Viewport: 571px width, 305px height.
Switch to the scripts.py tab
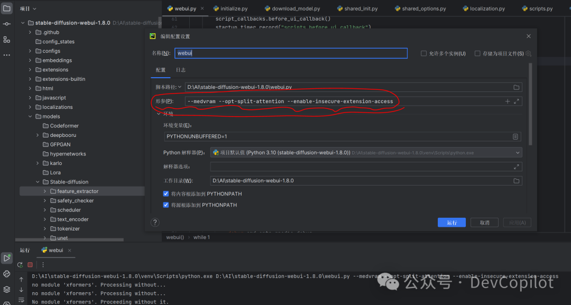pyautogui.click(x=537, y=8)
